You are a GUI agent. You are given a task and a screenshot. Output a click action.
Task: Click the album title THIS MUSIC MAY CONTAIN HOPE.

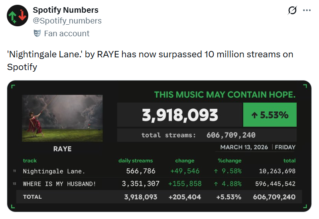coord(225,95)
